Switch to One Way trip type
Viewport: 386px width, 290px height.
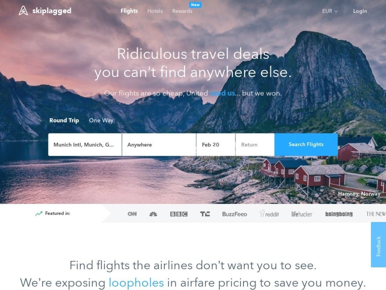(x=101, y=120)
